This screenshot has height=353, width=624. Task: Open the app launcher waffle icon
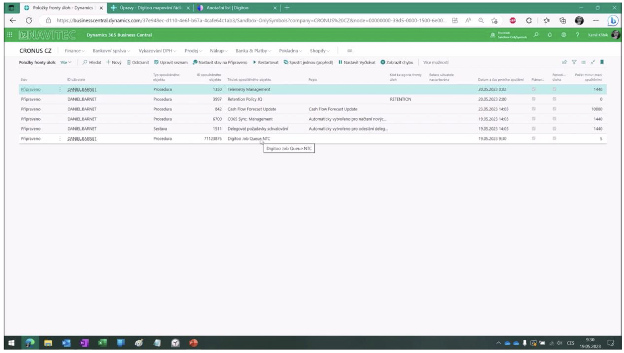click(x=9, y=35)
